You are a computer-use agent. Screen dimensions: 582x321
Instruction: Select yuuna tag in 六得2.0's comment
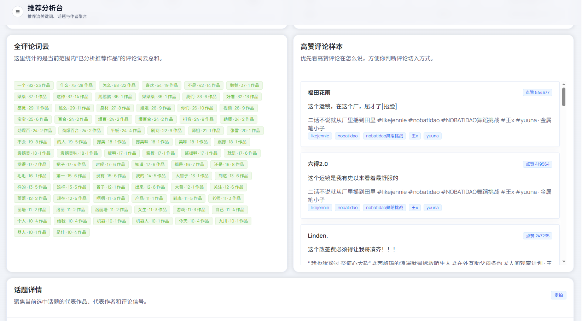(x=432, y=208)
